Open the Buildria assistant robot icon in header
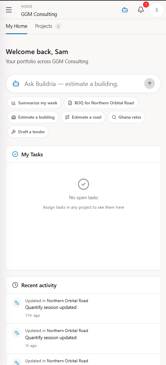The image size is (166, 365). point(125,10)
